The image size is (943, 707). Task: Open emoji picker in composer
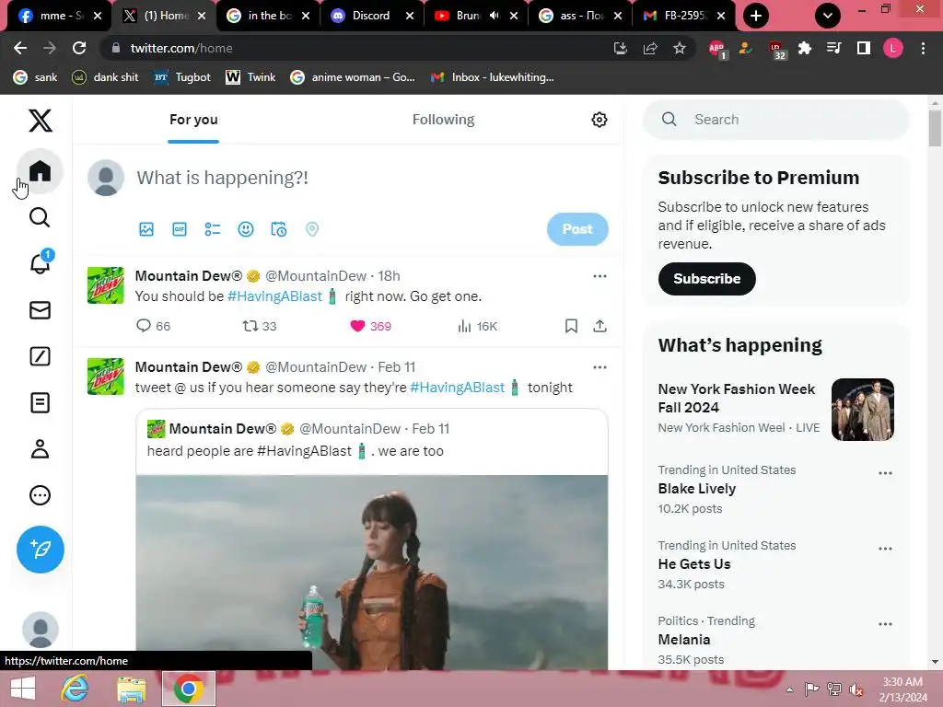pos(245,229)
